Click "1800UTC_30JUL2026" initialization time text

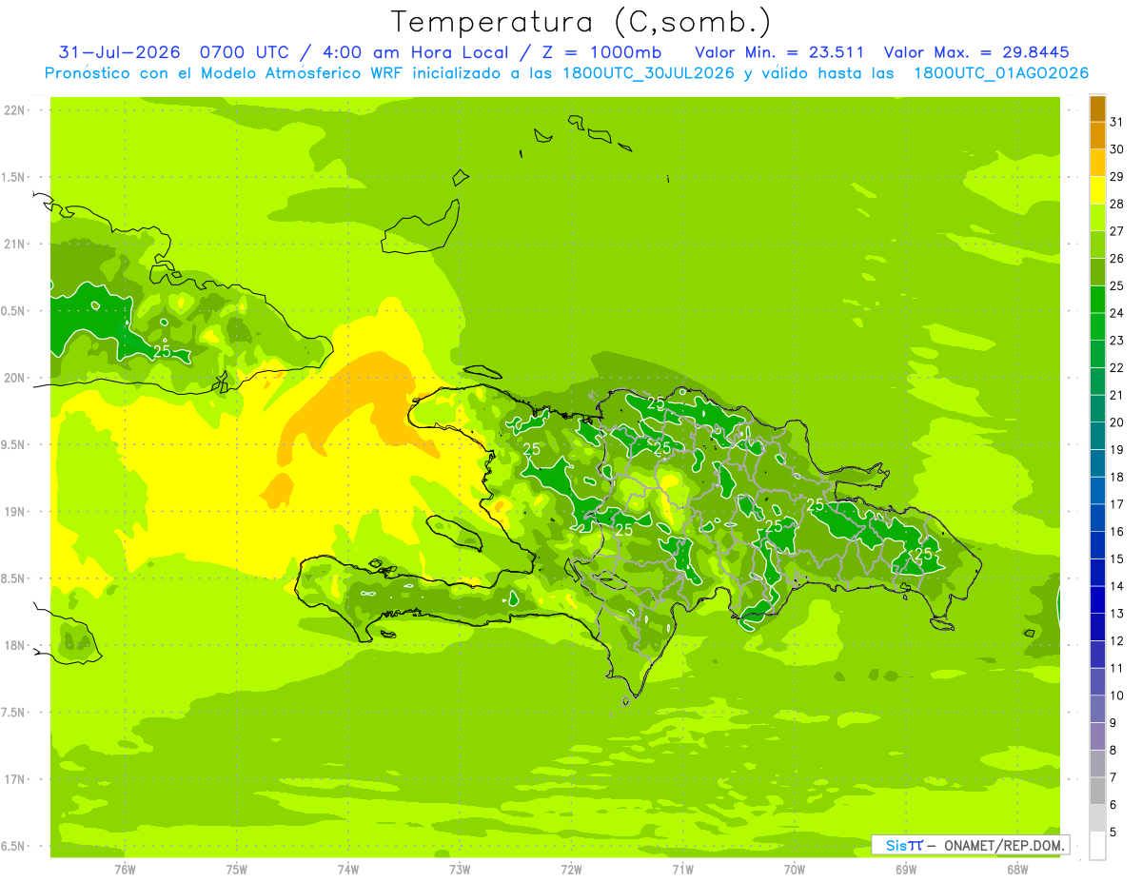point(647,73)
